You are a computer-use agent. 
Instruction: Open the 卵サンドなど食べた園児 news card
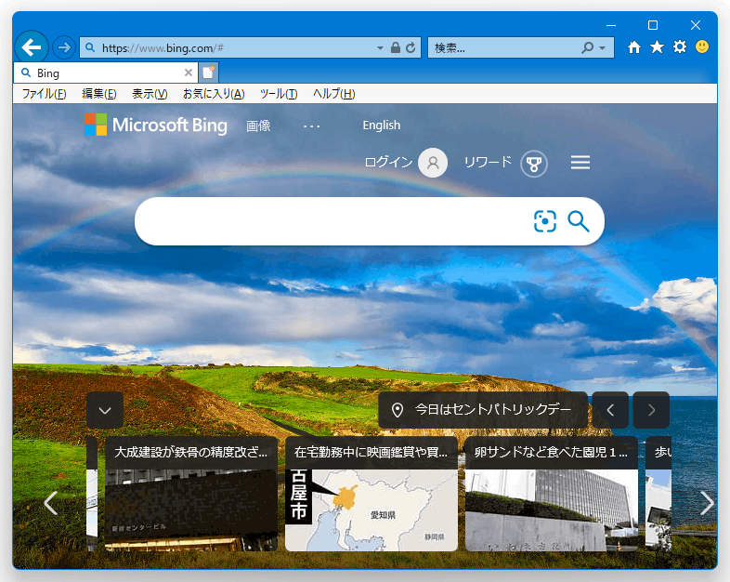click(x=552, y=494)
